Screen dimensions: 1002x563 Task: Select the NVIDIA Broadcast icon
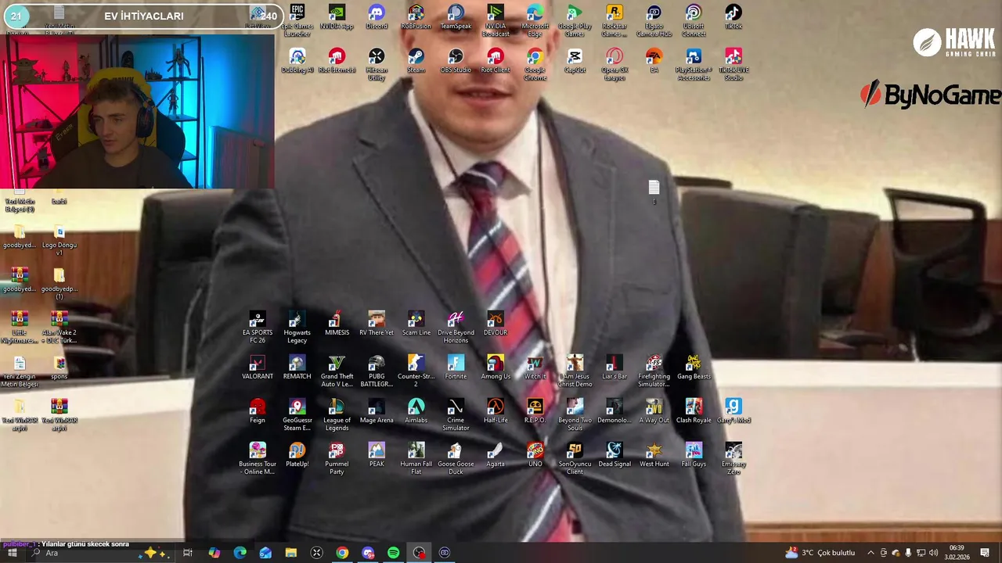point(496,20)
